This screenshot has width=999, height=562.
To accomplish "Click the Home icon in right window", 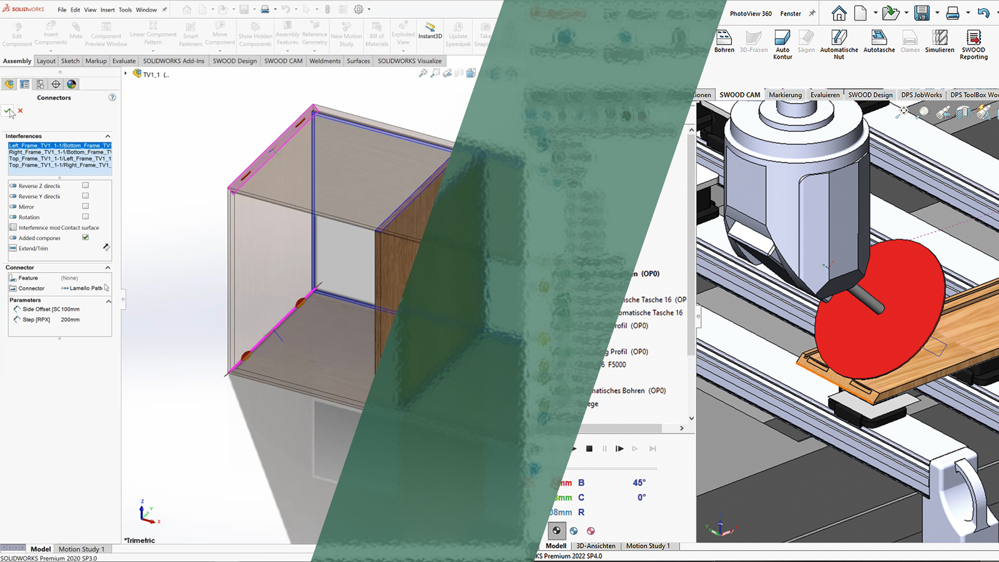I will coord(839,13).
